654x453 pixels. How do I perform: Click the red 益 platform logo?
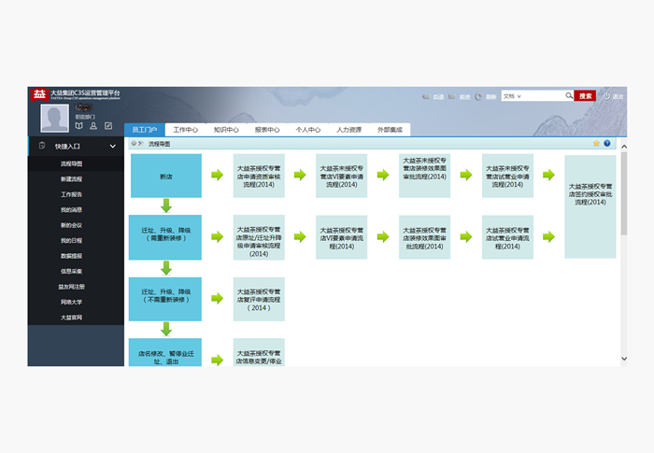coord(39,94)
